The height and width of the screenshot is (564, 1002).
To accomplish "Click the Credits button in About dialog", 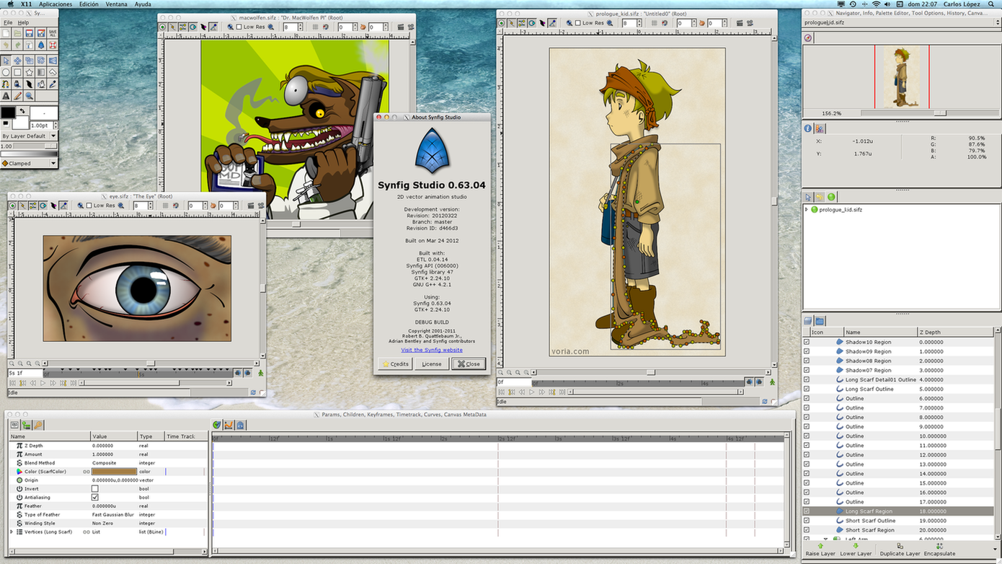I will click(x=396, y=363).
